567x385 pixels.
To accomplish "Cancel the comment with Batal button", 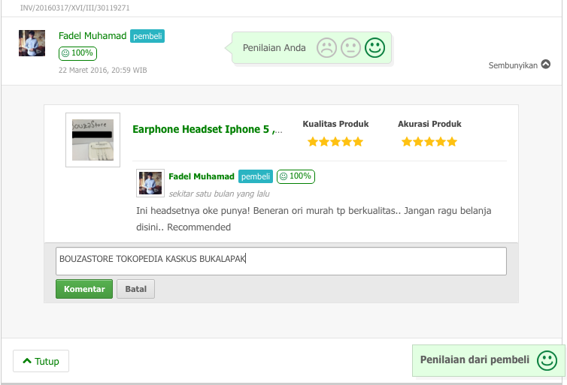I will click(x=135, y=289).
